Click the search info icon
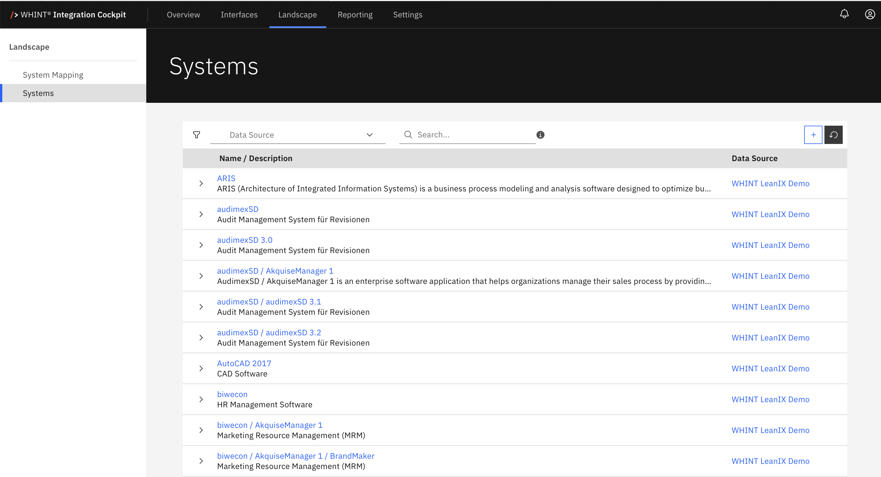 click(540, 135)
